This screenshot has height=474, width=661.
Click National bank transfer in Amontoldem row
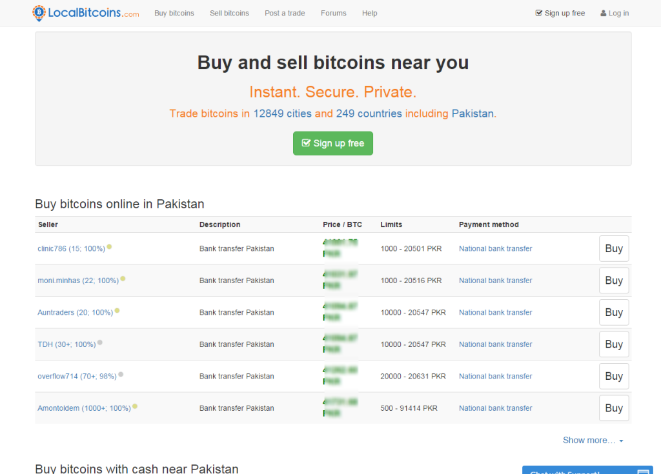(x=495, y=408)
